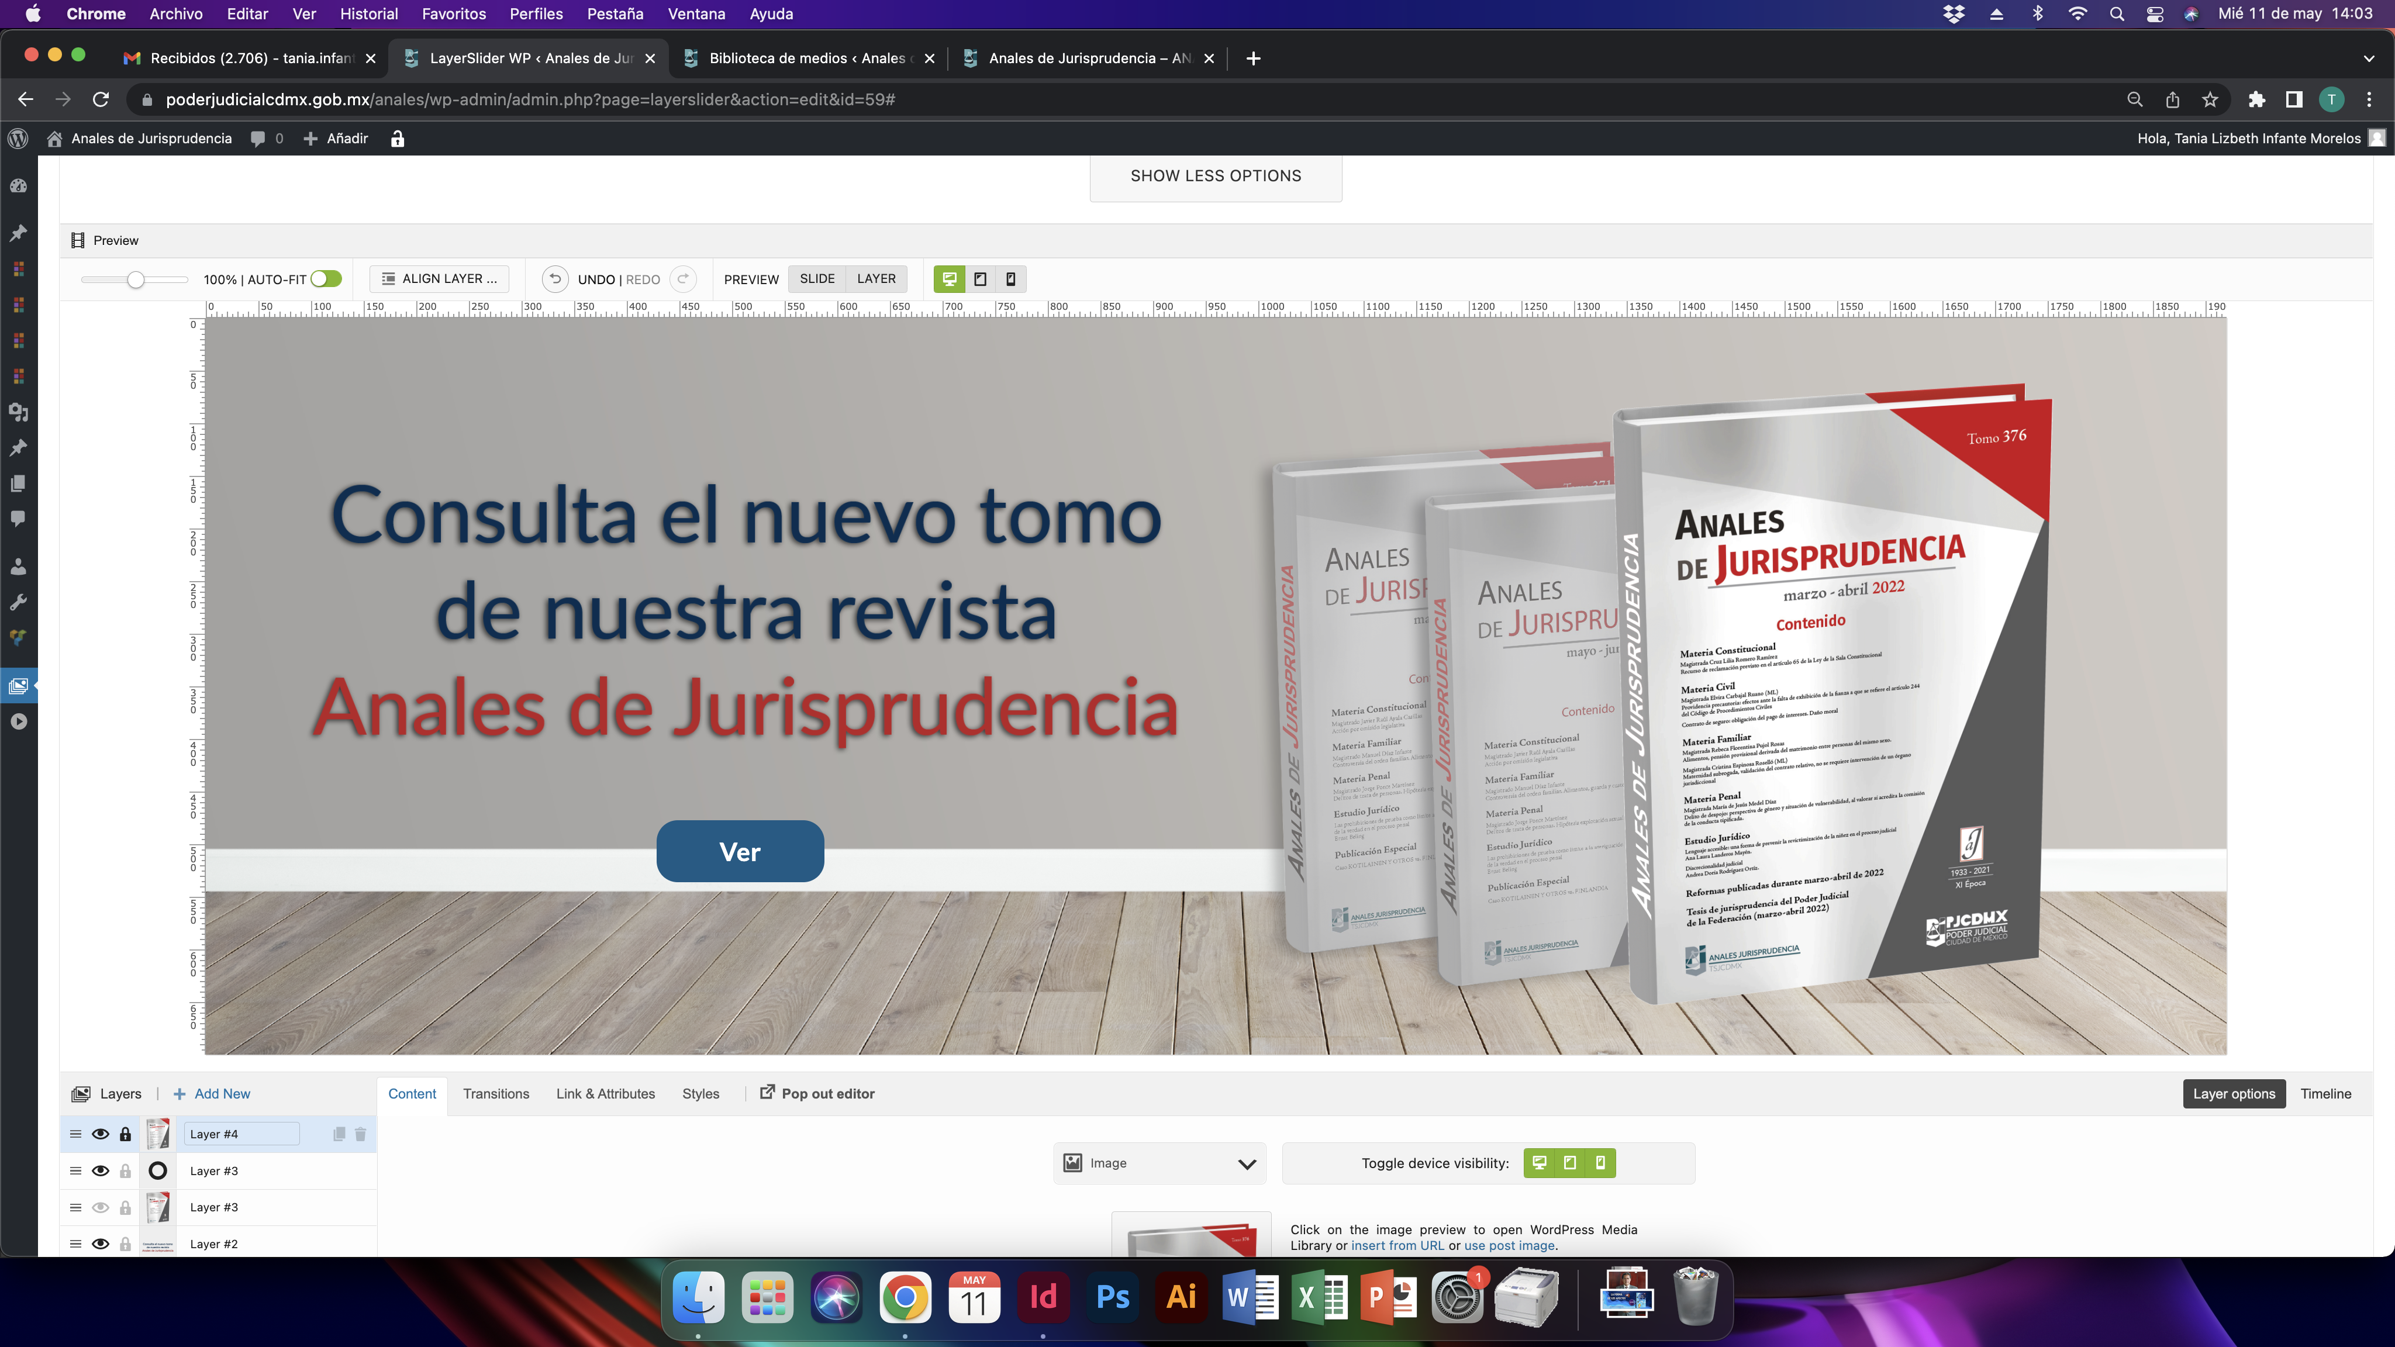Switch to phone preview icon
This screenshot has height=1347, width=2395.
click(x=1010, y=279)
